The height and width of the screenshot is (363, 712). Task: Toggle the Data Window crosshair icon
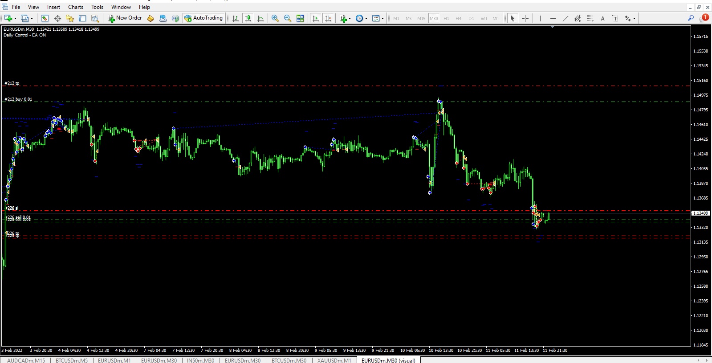[x=57, y=18]
